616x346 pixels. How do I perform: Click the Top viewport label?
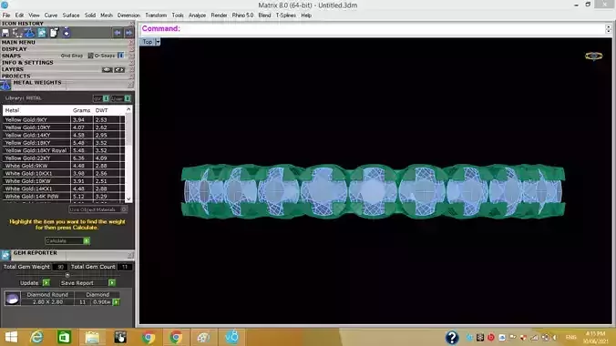148,42
